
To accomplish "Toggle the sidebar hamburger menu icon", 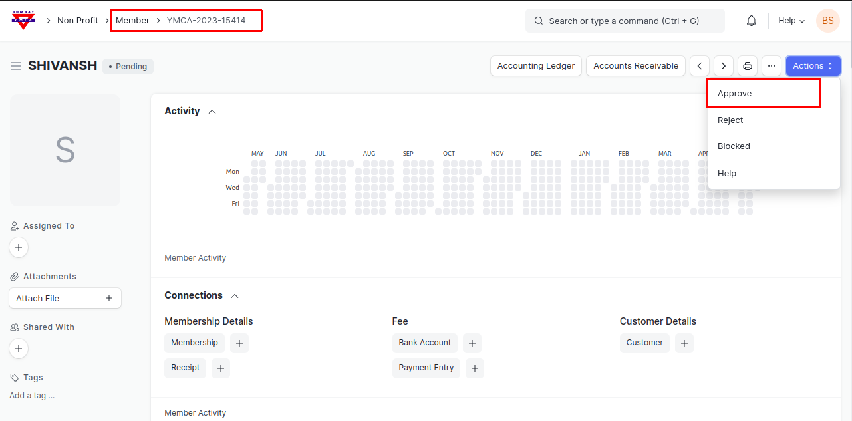I will click(x=16, y=66).
